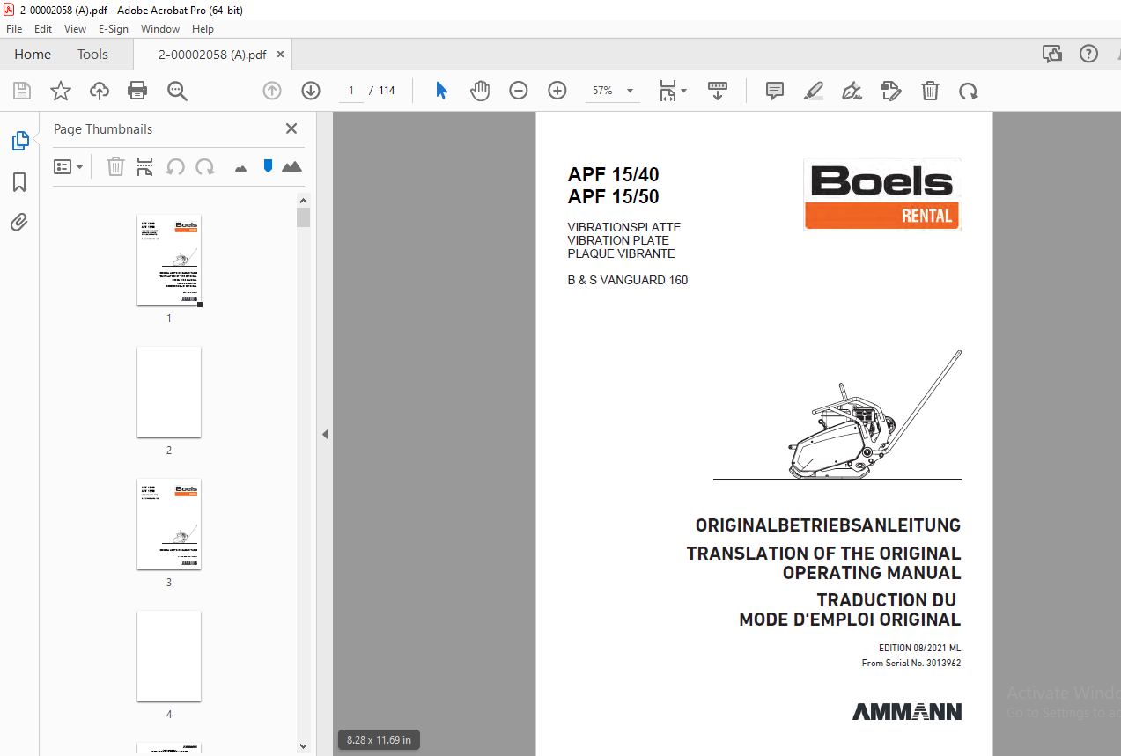This screenshot has width=1121, height=756.
Task: Click the ORIGINALBETRIEBSANLEITUNG heading
Action: point(828,525)
